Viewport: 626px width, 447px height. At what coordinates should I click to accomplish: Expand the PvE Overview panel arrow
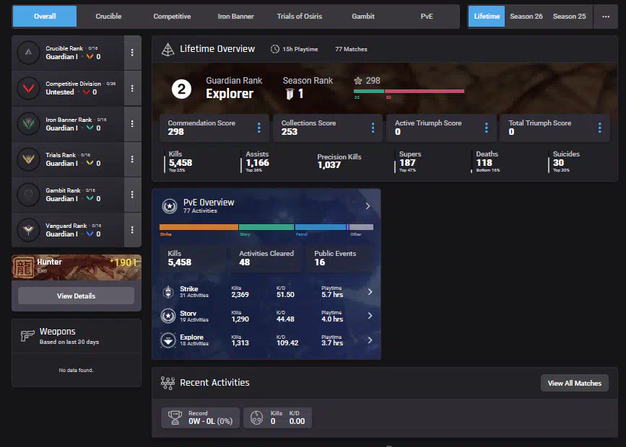368,206
